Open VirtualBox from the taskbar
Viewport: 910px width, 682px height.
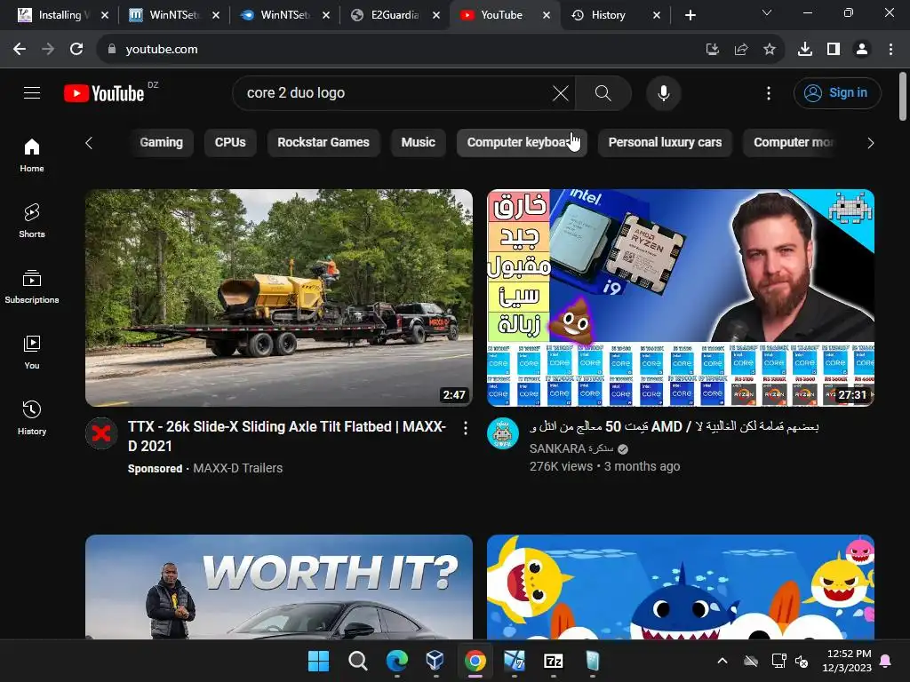(435, 661)
